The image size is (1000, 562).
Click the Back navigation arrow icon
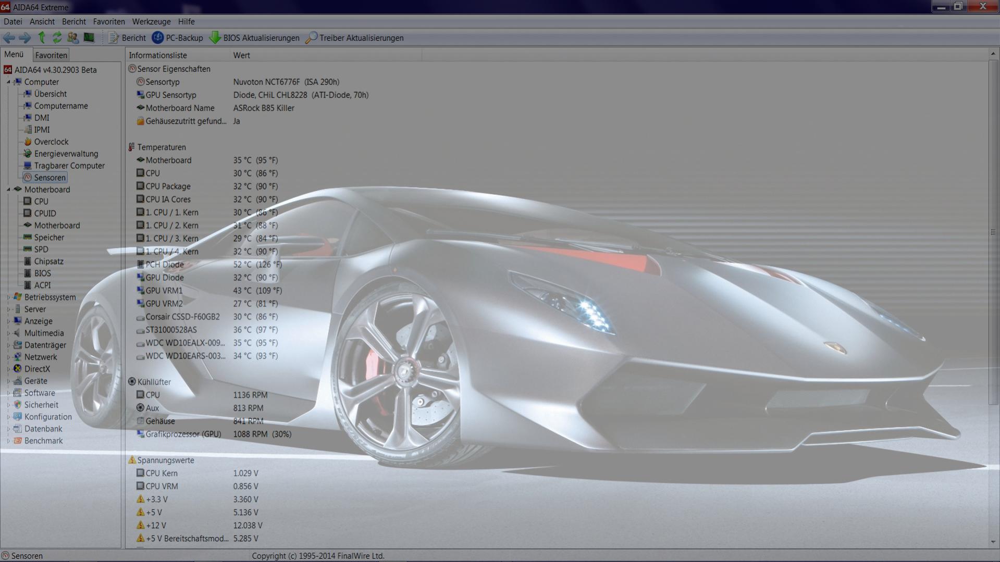(x=9, y=38)
